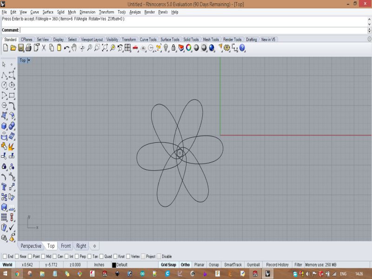The width and height of the screenshot is (372, 279).
Task: Click the padlock lock objects icon
Action: pyautogui.click(x=173, y=48)
